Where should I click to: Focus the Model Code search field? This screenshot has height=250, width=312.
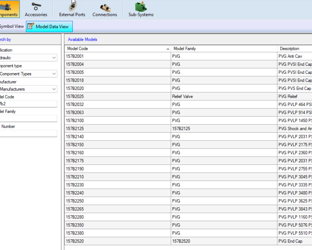[29, 104]
